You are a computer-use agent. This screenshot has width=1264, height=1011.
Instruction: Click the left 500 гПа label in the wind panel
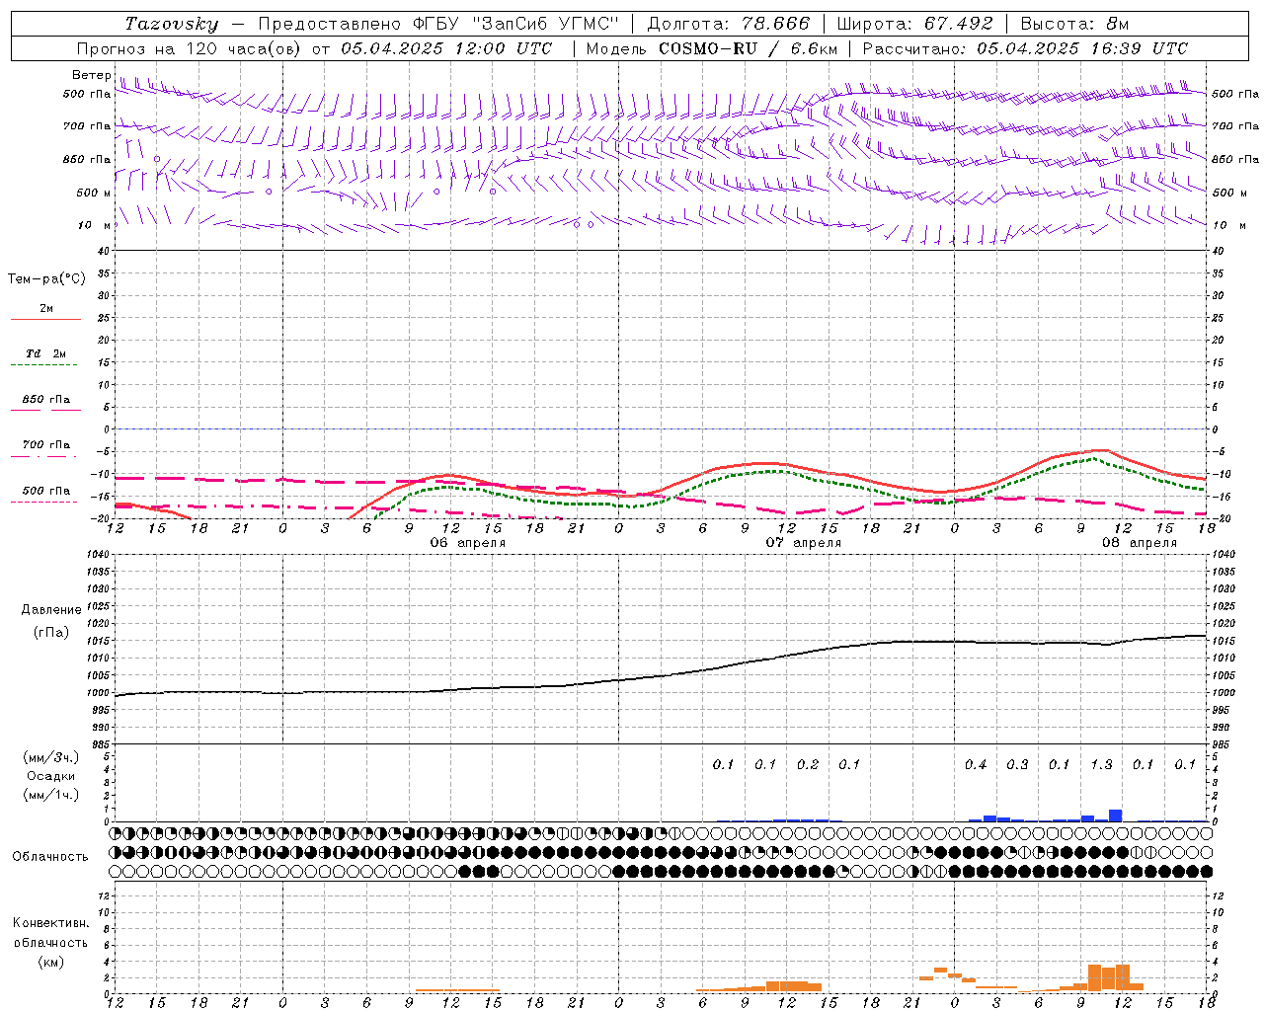[87, 95]
